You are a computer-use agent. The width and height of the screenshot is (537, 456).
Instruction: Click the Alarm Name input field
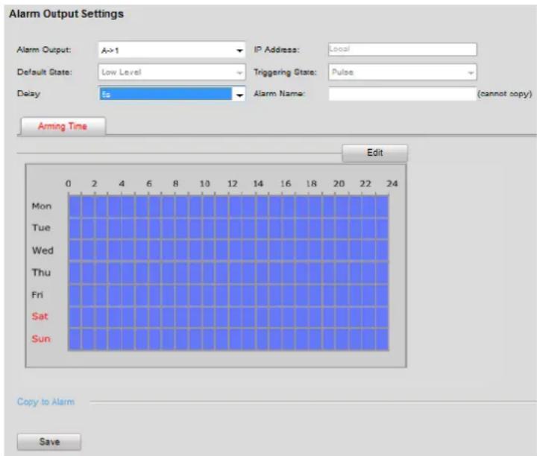pos(403,94)
